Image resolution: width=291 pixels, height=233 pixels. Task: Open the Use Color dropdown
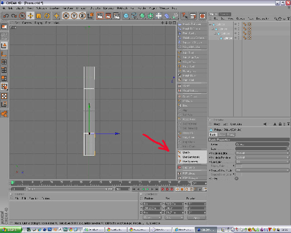[x=262, y=162]
